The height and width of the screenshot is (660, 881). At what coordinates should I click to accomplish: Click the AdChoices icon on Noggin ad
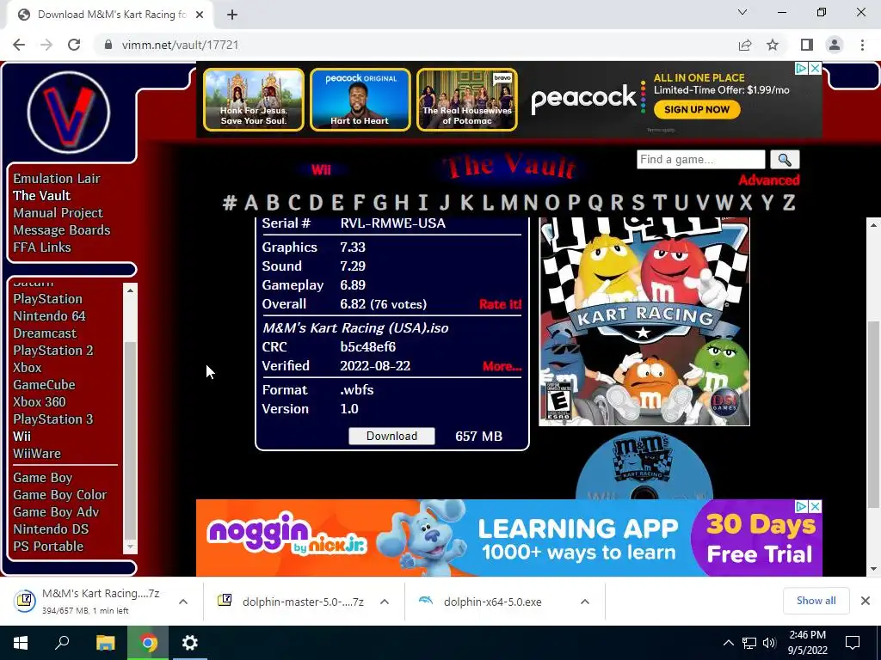point(802,506)
